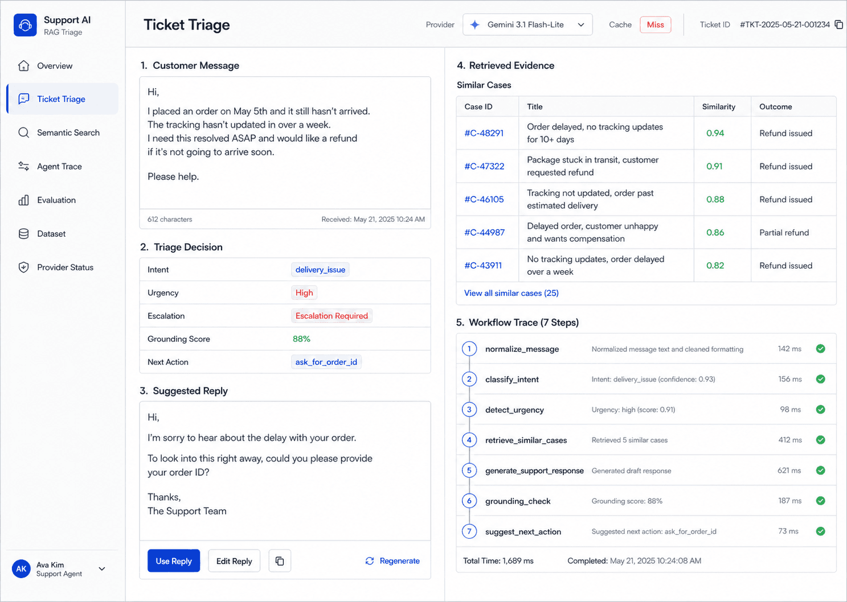Click green checkmark on normalize_message row
Screen dimensions: 847x602
pyautogui.click(x=820, y=349)
